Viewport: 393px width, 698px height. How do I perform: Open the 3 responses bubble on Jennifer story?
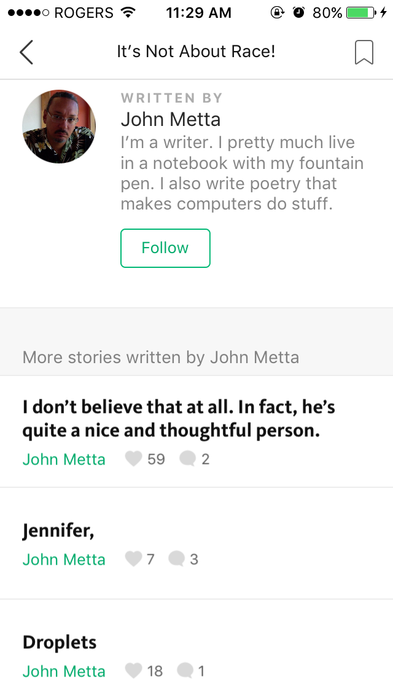coord(177,559)
